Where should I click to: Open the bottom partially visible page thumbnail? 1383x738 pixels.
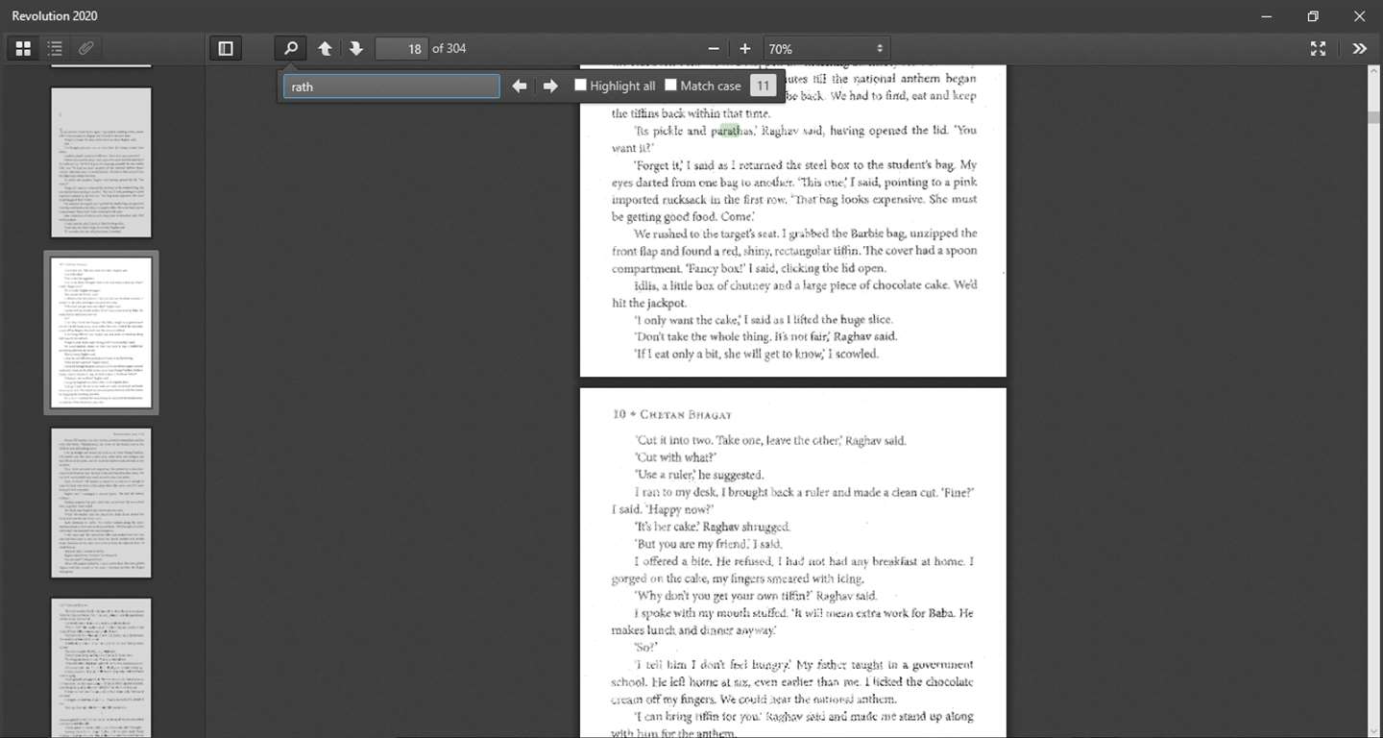coord(101,667)
